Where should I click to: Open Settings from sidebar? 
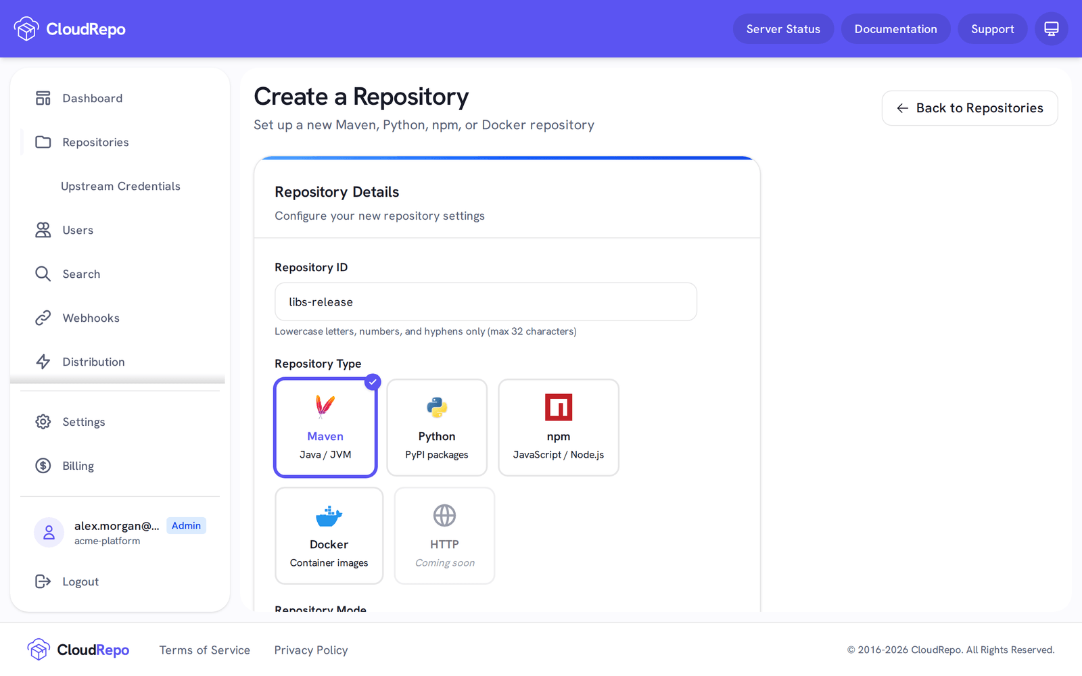(x=120, y=422)
